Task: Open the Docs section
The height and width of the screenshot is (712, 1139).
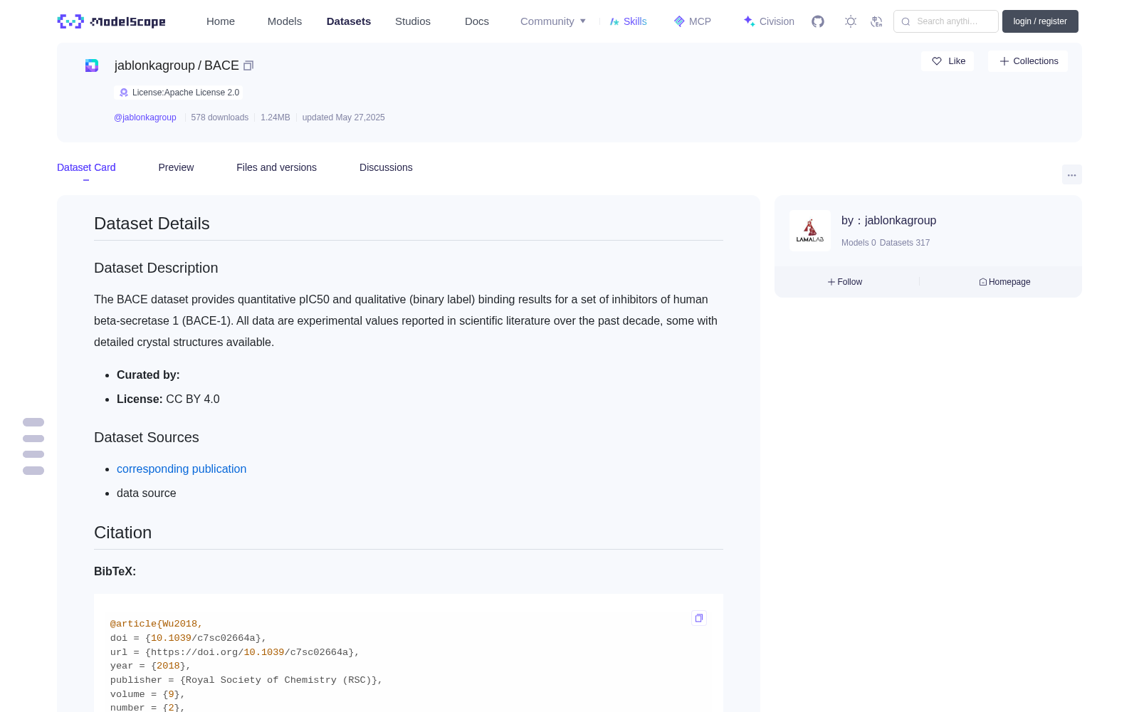Action: [477, 21]
